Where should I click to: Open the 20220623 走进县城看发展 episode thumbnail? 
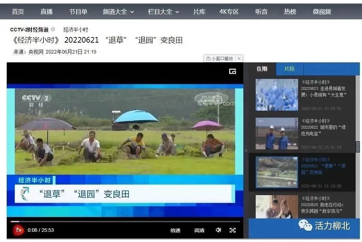pos(277,94)
